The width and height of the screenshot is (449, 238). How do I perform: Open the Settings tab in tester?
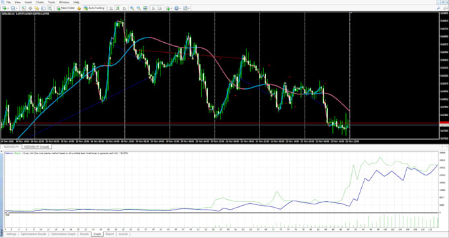(x=11, y=234)
